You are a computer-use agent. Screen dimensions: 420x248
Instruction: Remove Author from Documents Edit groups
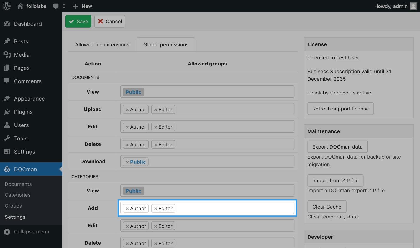point(127,127)
